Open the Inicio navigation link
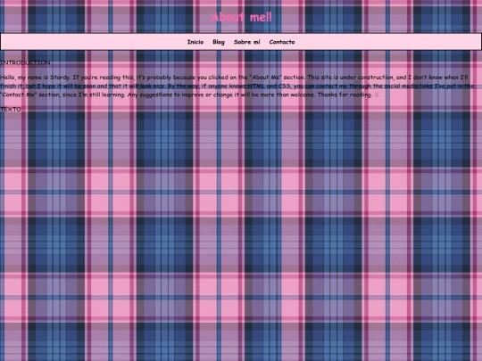This screenshot has height=361, width=482. coord(195,42)
